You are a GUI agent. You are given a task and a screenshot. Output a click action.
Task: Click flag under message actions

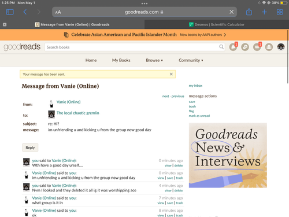pos(191,111)
